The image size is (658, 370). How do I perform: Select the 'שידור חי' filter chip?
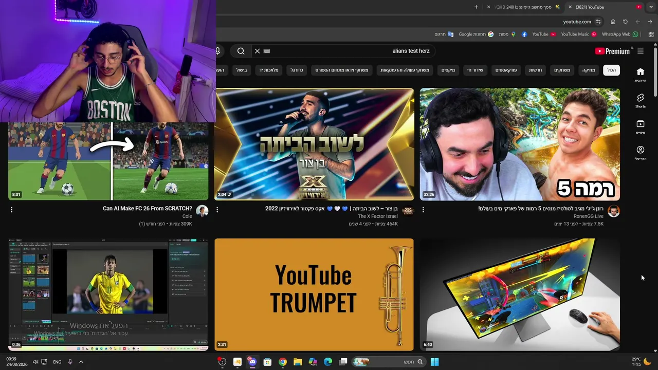(x=476, y=70)
